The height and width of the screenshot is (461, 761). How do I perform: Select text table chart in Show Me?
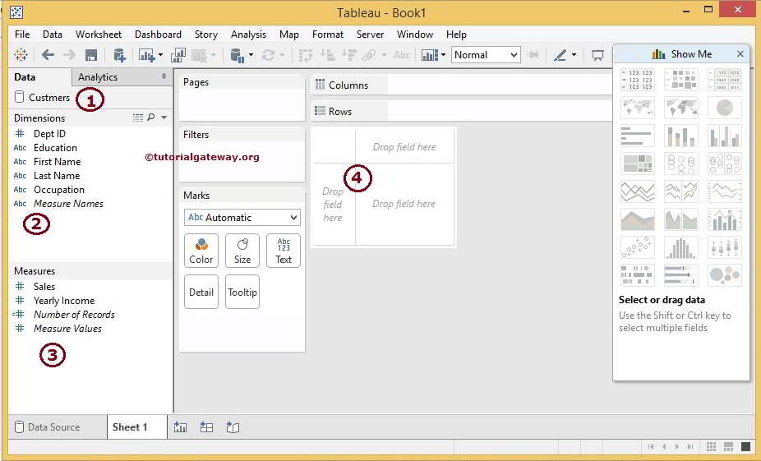[637, 80]
